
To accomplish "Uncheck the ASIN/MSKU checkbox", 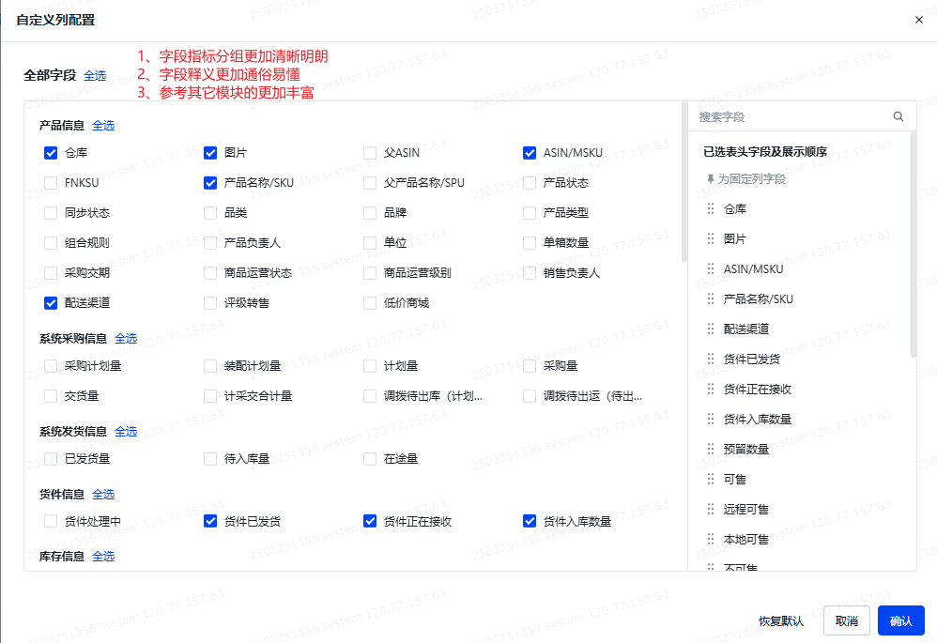I will [530, 153].
